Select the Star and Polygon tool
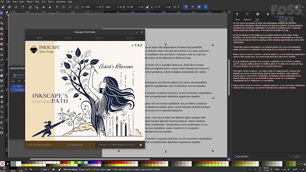The width and height of the screenshot is (306, 172). tap(2, 39)
